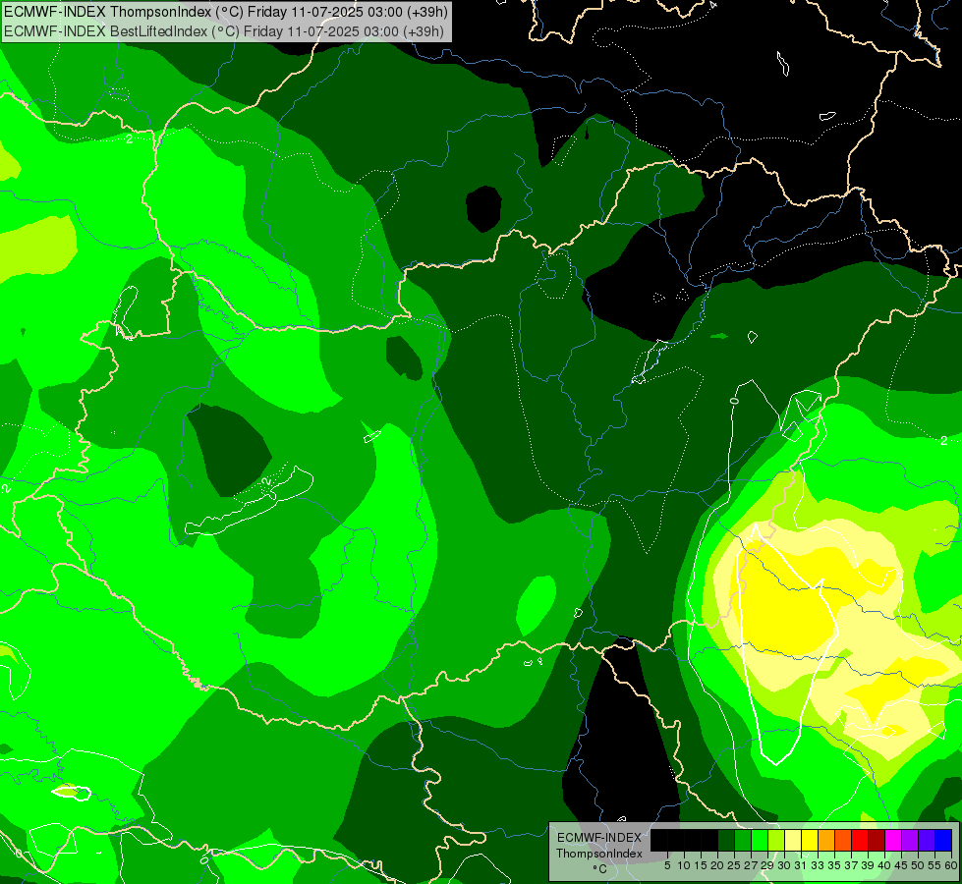Click the legend scale value 50

point(918,865)
